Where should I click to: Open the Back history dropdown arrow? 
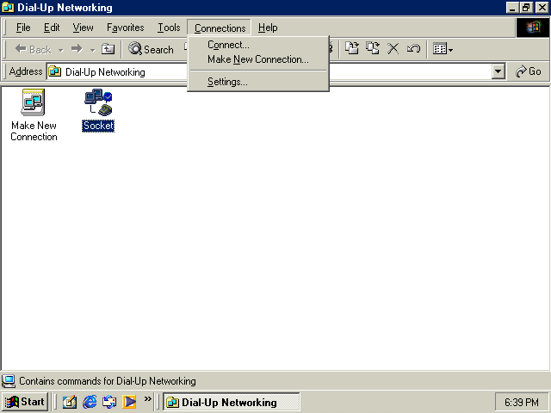61,50
